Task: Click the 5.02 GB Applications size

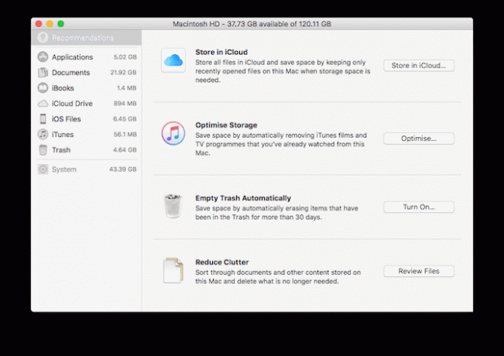Action: click(x=125, y=56)
